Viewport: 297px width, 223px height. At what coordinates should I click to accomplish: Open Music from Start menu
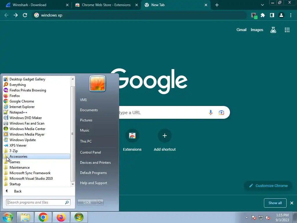pyautogui.click(x=84, y=130)
